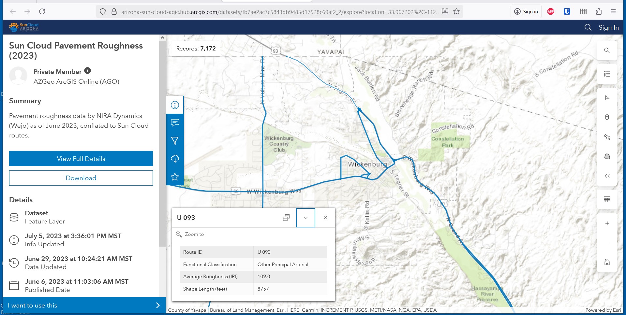Open the attribute table view
Screen dimensions: 626x315
[607, 199]
